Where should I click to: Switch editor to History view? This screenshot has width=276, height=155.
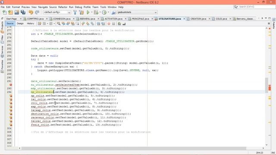click(x=31, y=24)
